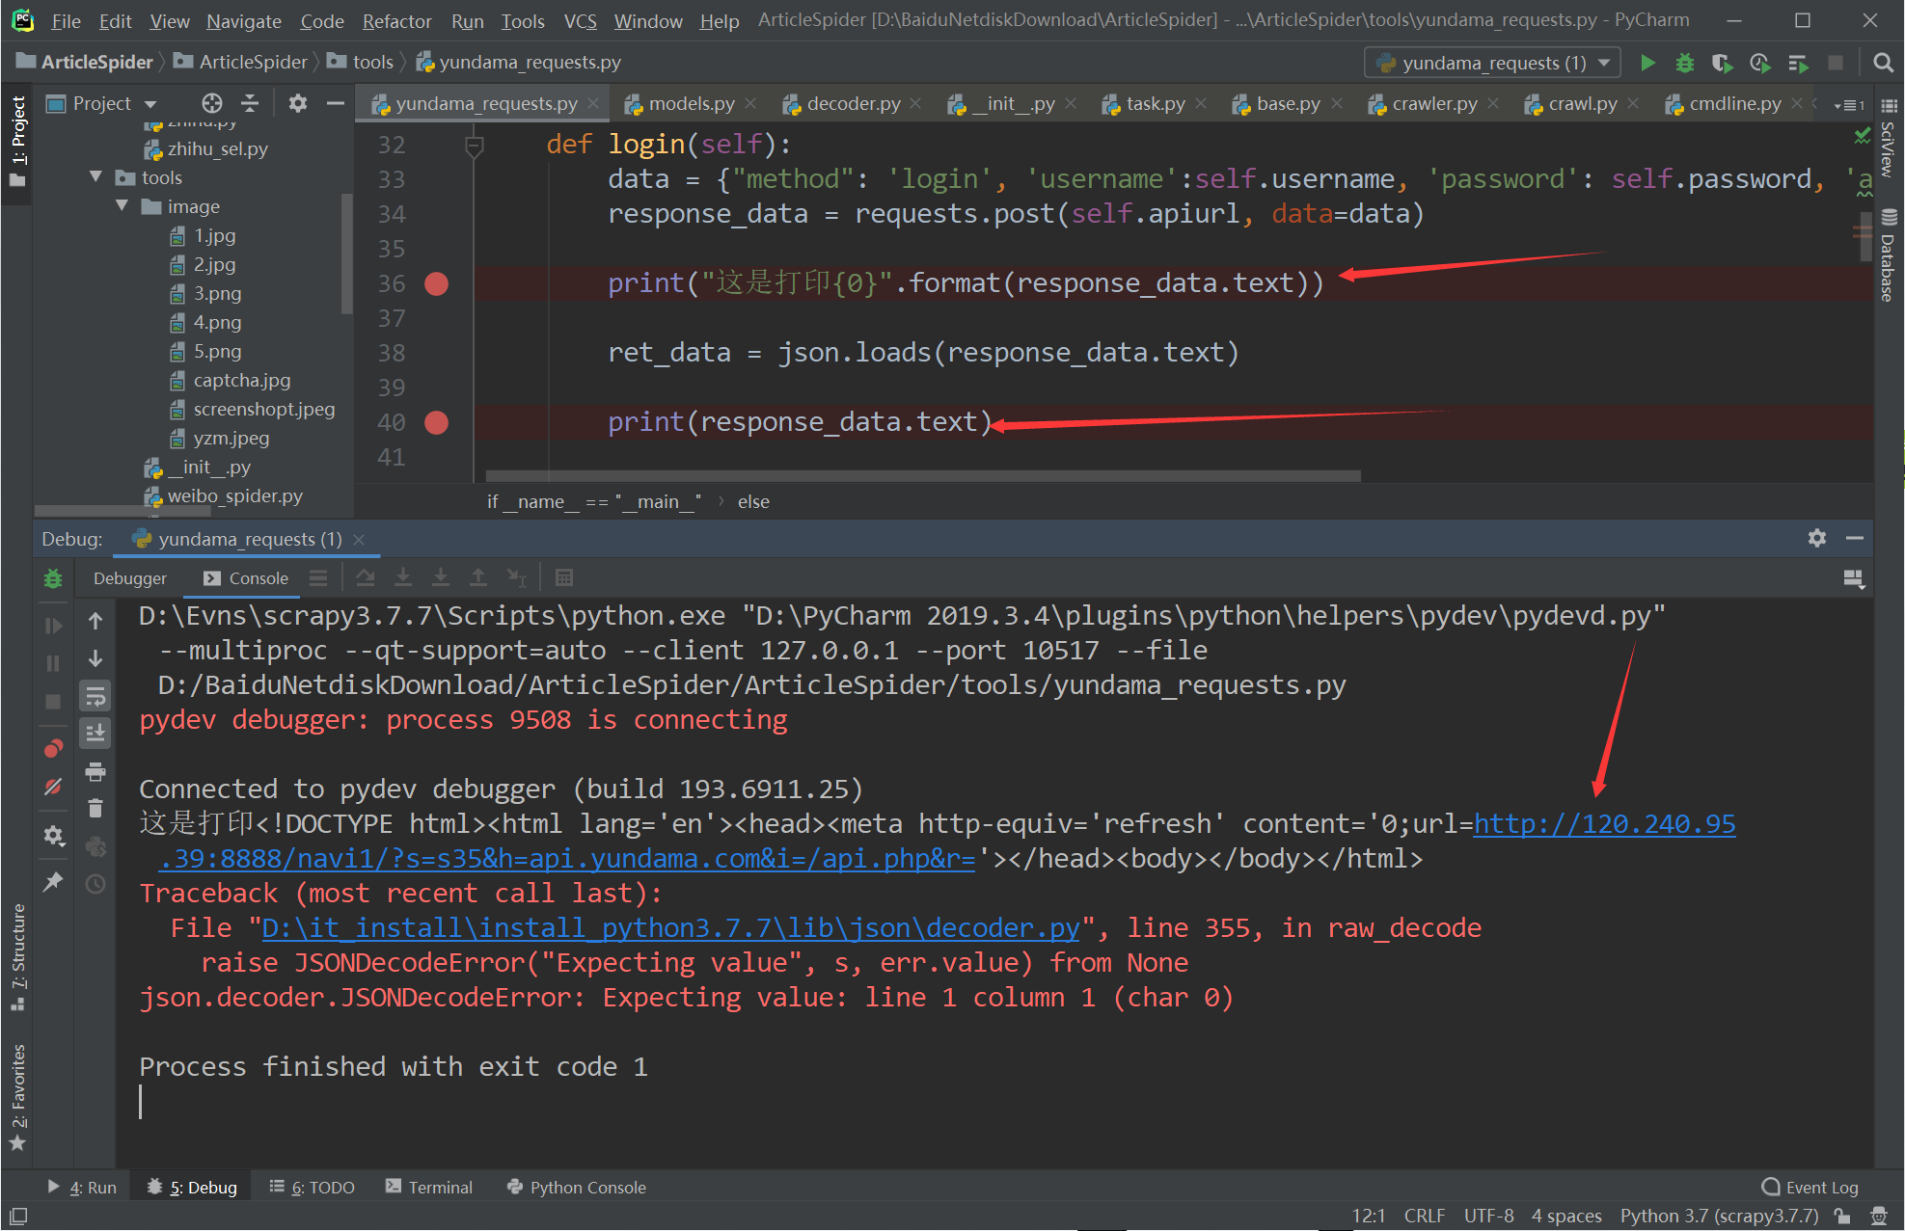Fold the login method at line 32
Image resolution: width=1905 pixels, height=1231 pixels.
[x=474, y=146]
